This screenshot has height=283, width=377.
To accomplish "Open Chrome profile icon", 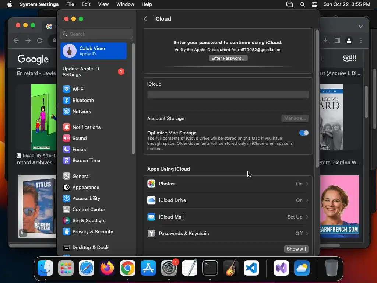I will pyautogui.click(x=349, y=41).
